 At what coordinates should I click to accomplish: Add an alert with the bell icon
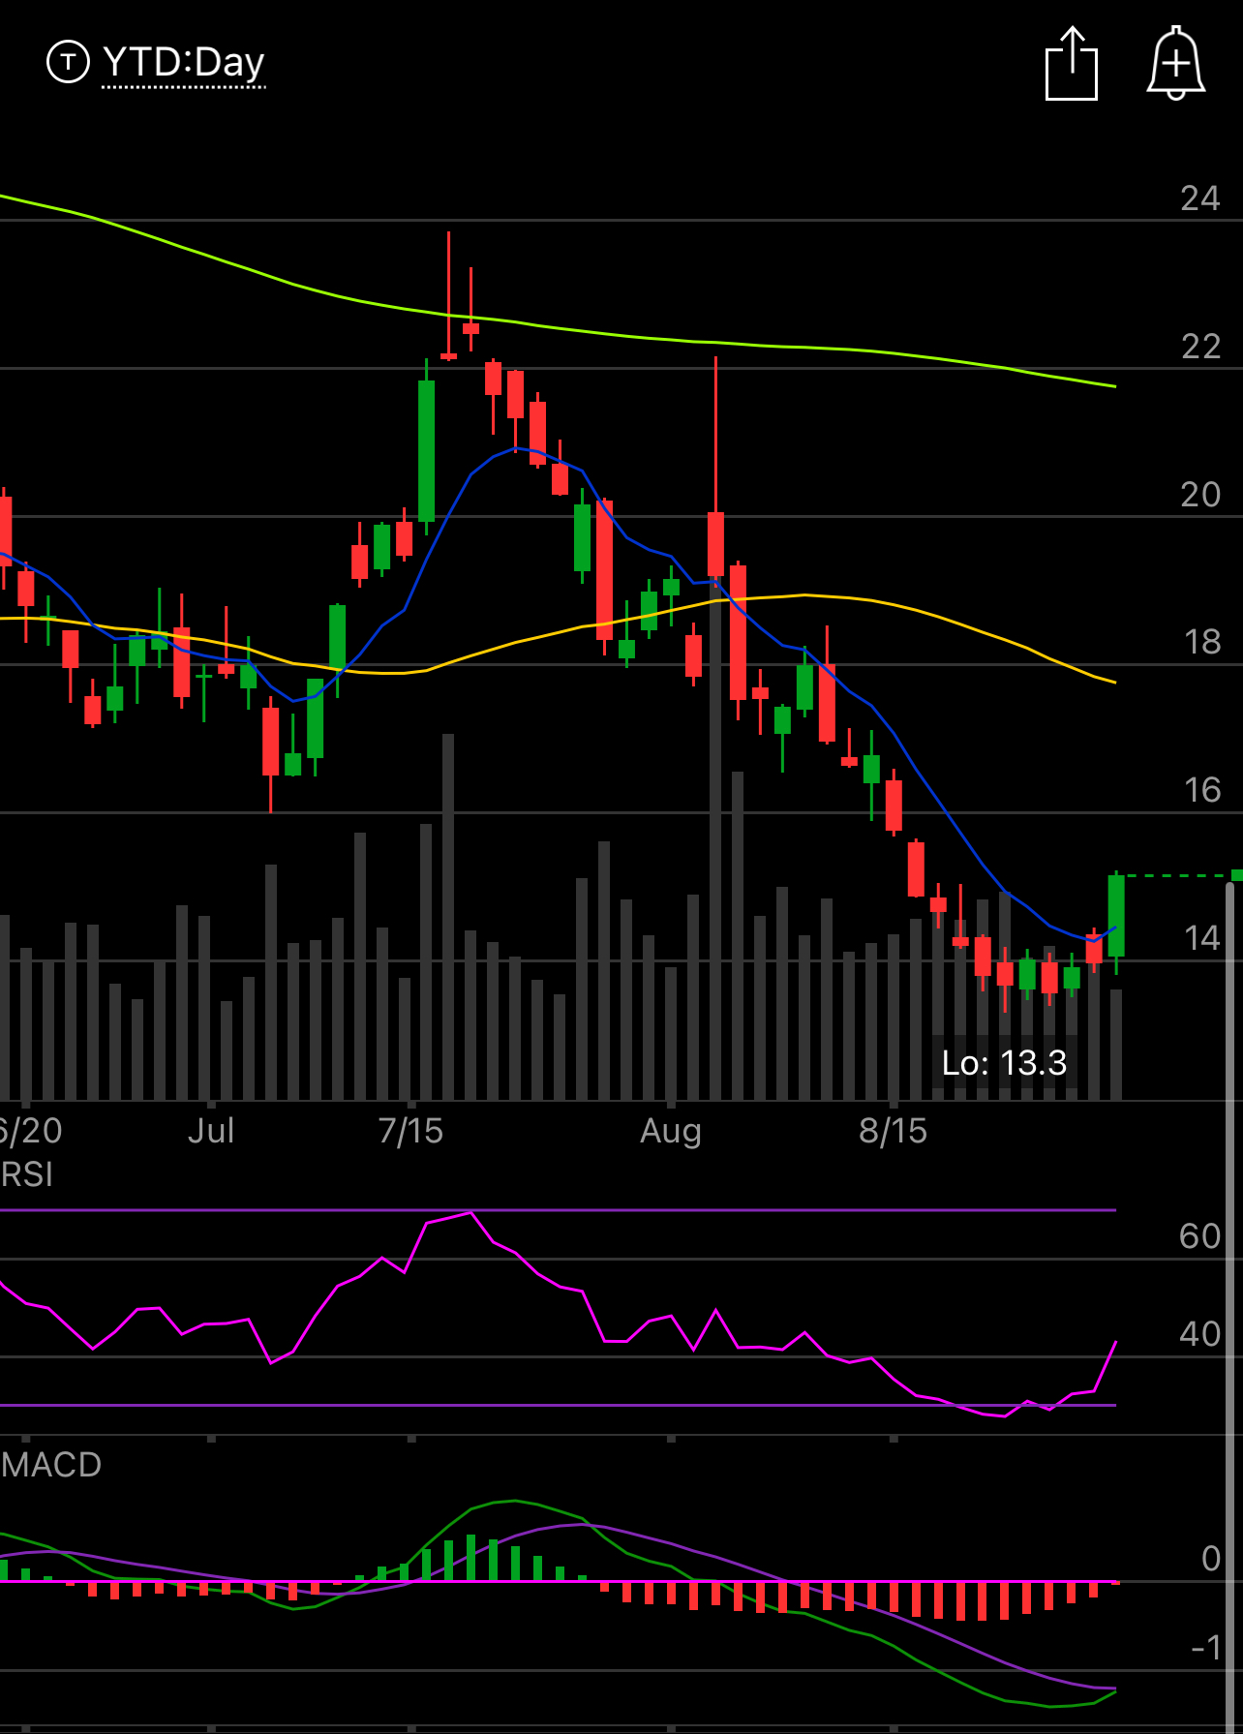click(x=1175, y=63)
